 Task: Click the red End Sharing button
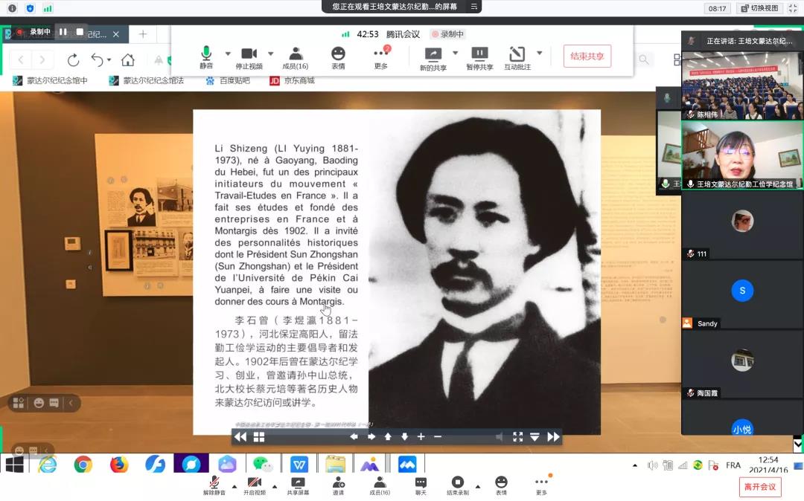[587, 56]
